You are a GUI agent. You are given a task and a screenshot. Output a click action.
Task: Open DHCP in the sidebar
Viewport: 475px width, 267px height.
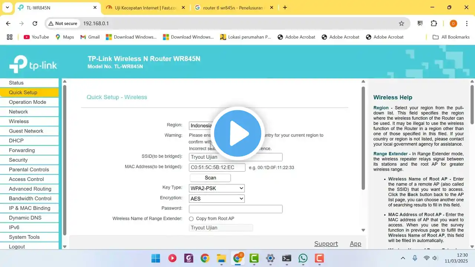[x=29, y=141]
